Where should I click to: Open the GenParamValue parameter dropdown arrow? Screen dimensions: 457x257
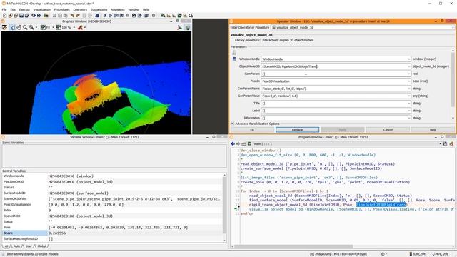pyautogui.click(x=408, y=96)
